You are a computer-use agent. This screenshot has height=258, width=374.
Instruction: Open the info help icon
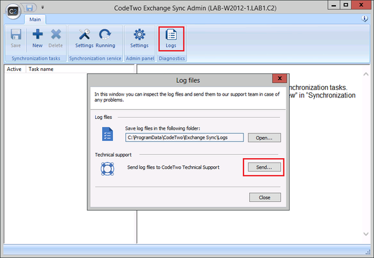pos(364,18)
